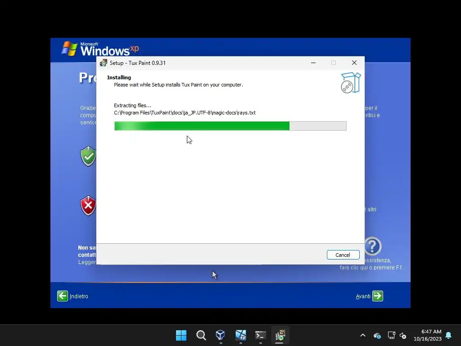The image size is (461, 346).
Task: Click the muted volume tray icon
Action: [403, 335]
